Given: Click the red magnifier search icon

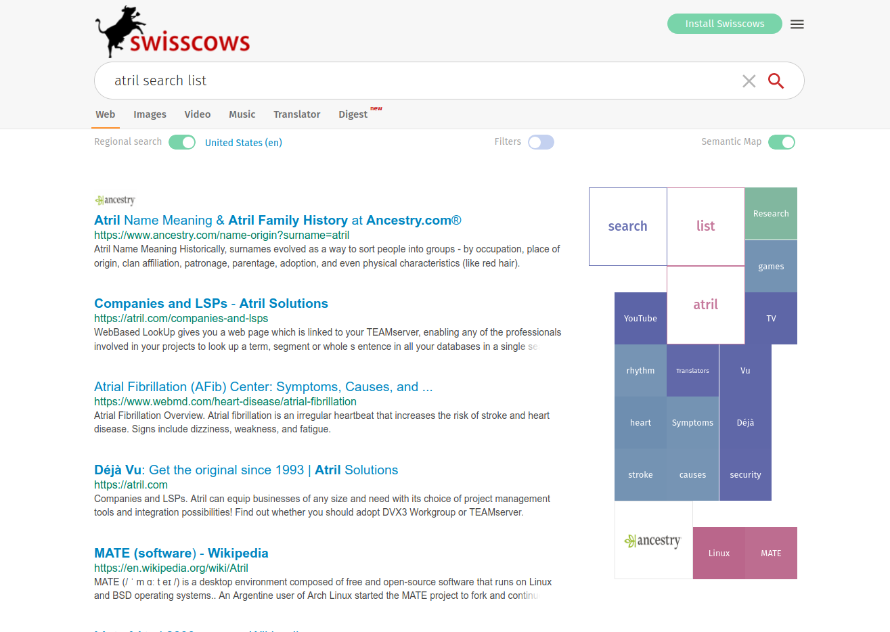Looking at the screenshot, I should click(x=776, y=81).
